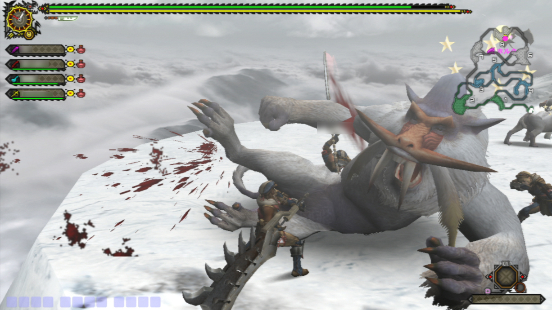Click the ホルク label on the minimap
Viewport: 552px width, 310px height.
click(507, 51)
